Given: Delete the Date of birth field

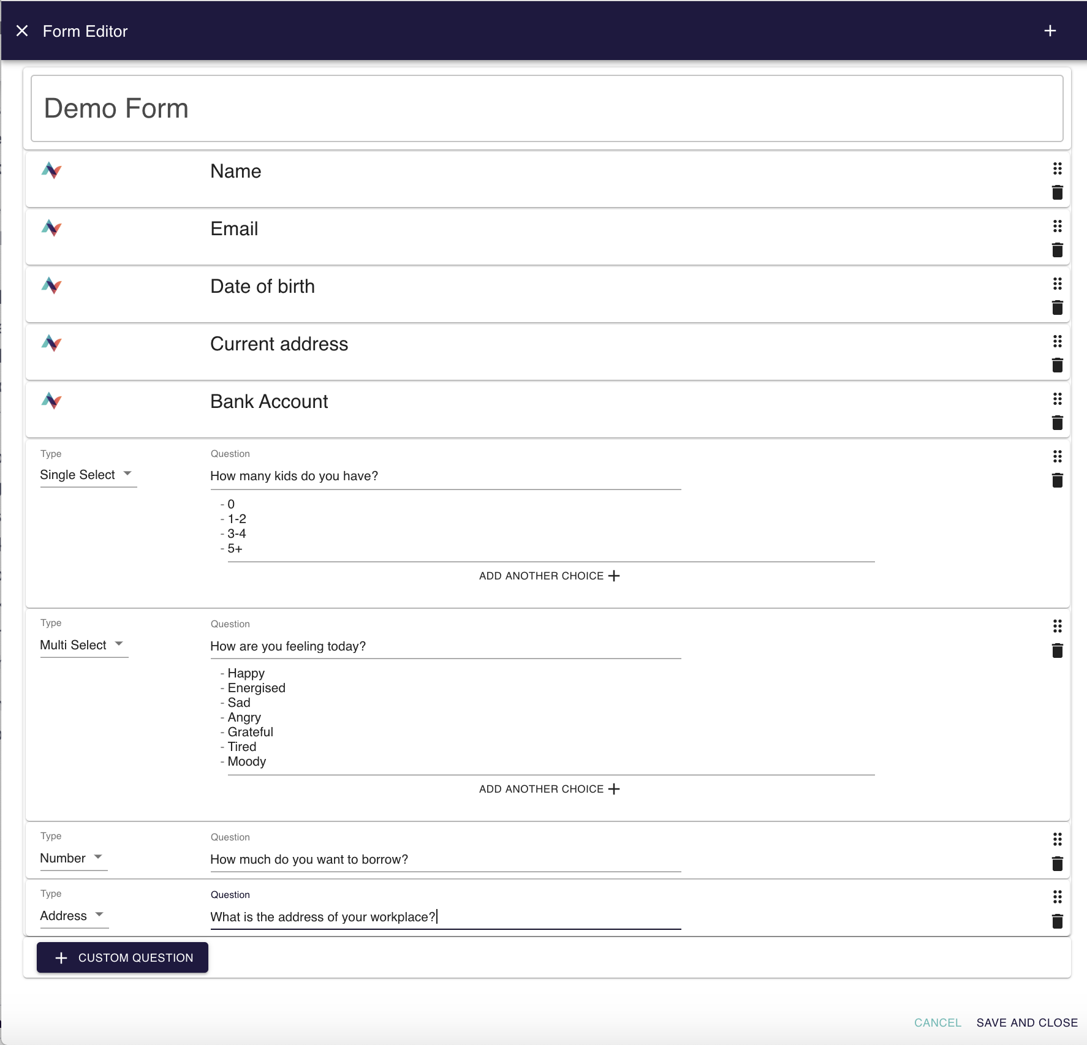Looking at the screenshot, I should [1057, 307].
